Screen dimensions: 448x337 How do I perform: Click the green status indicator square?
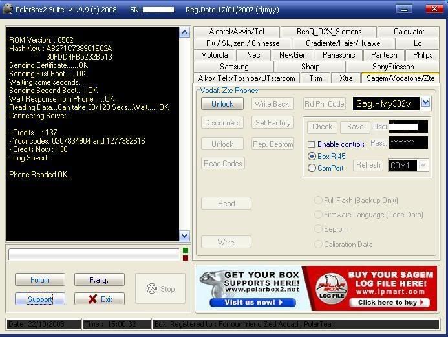(x=186, y=250)
